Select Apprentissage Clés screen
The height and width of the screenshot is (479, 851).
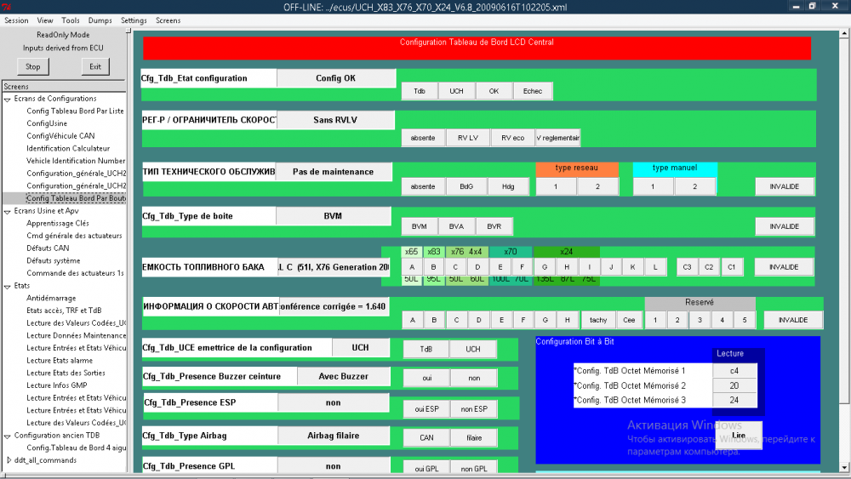pyautogui.click(x=58, y=224)
